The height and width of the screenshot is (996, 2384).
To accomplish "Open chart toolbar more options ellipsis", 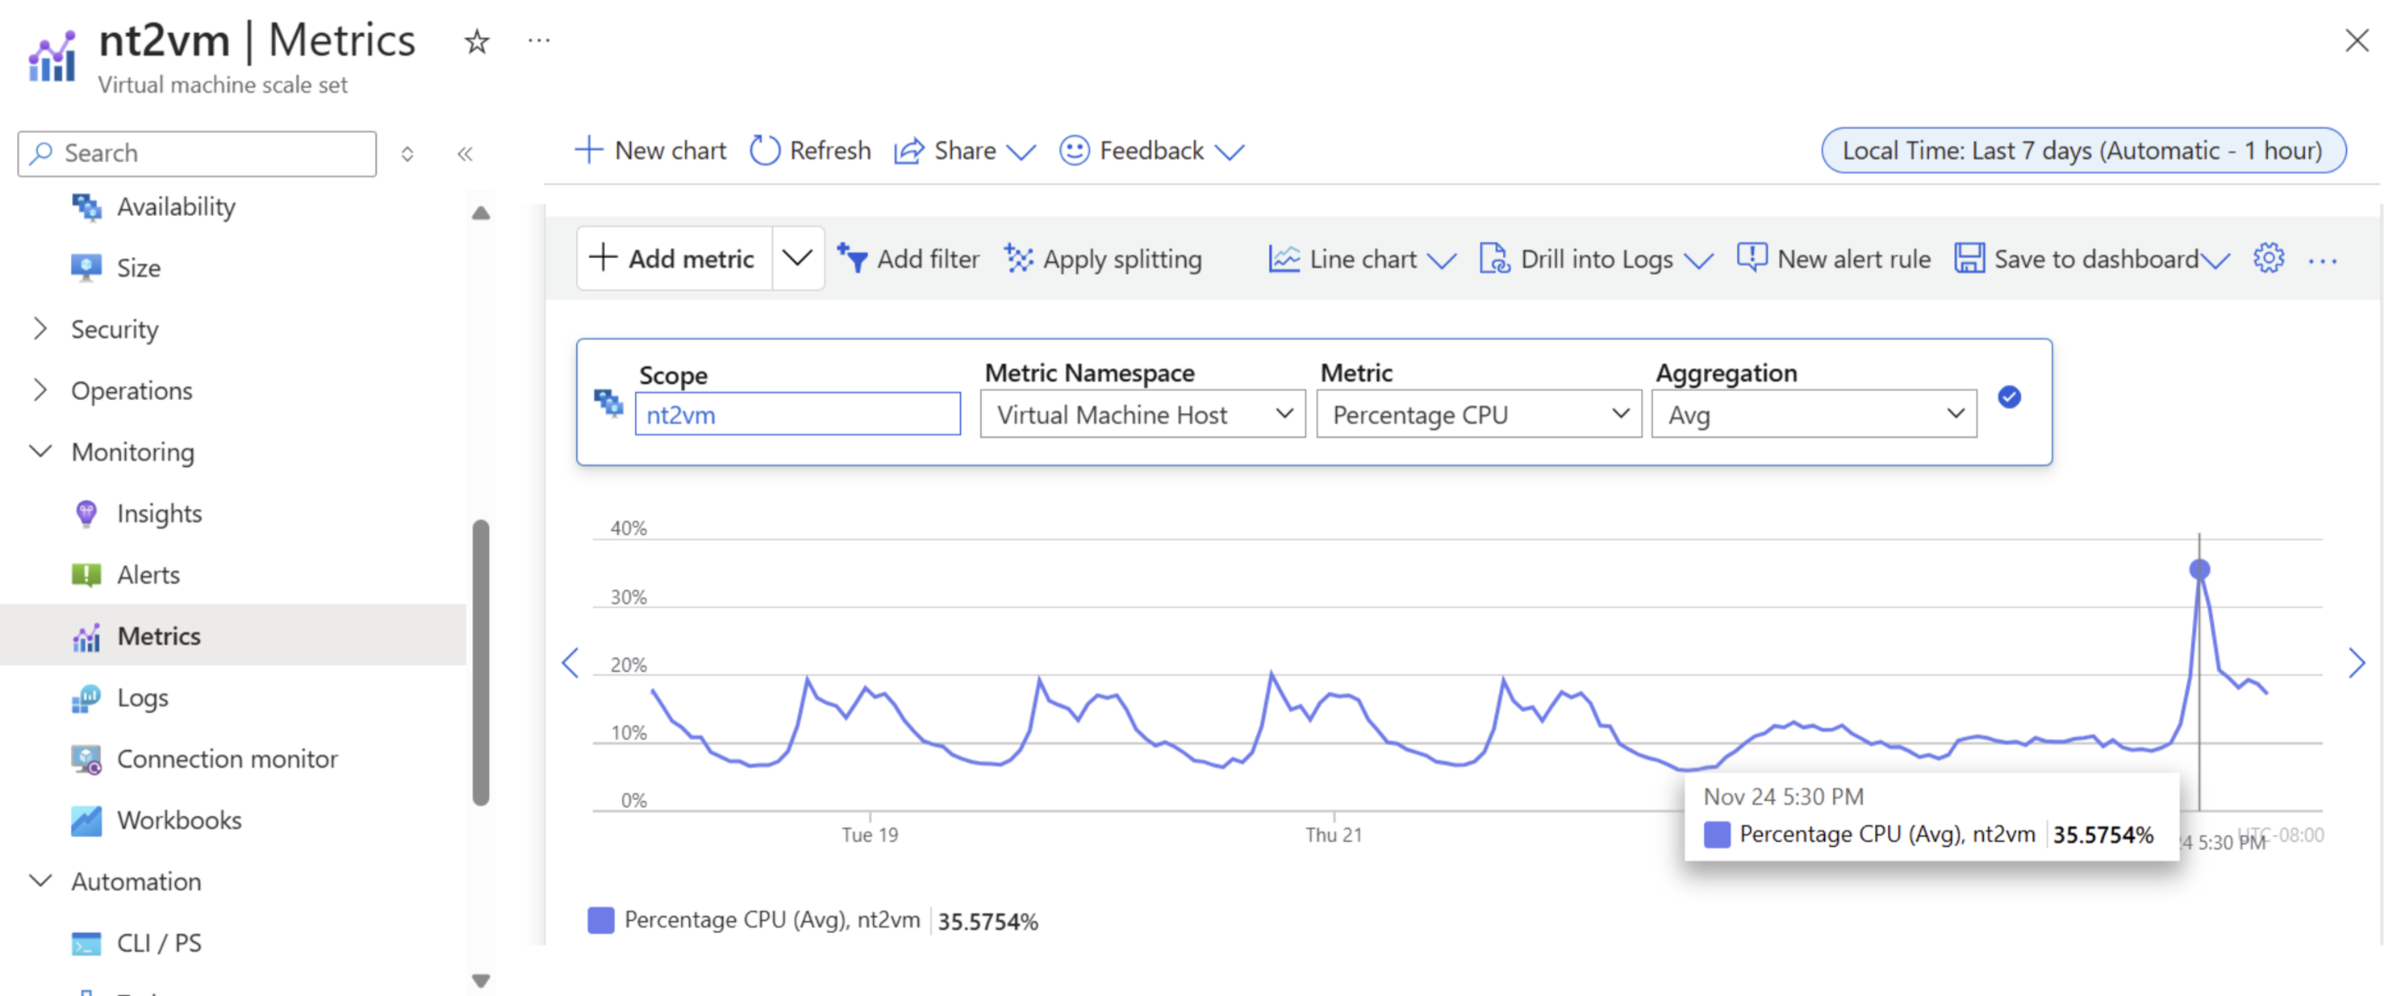I will (x=2322, y=262).
